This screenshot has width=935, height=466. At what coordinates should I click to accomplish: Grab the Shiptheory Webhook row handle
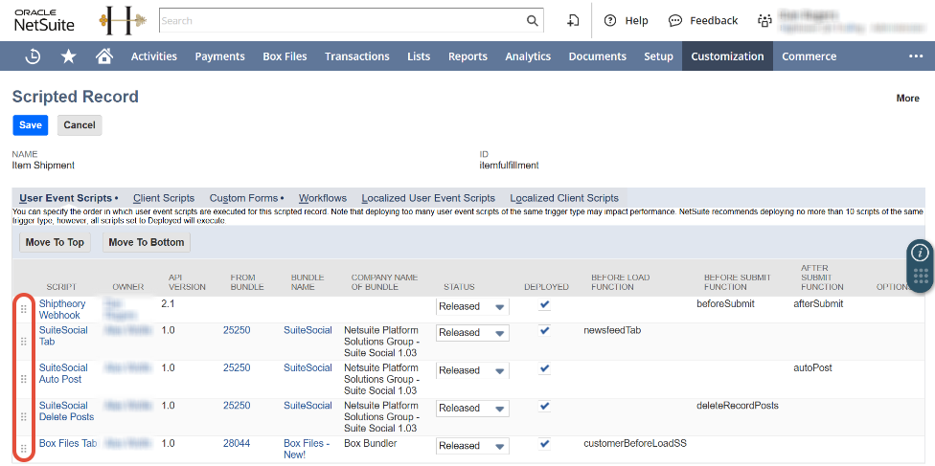tap(24, 309)
